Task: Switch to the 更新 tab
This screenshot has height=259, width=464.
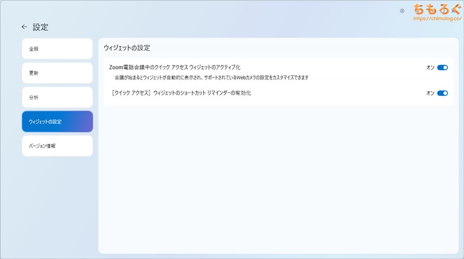Action: click(x=57, y=73)
